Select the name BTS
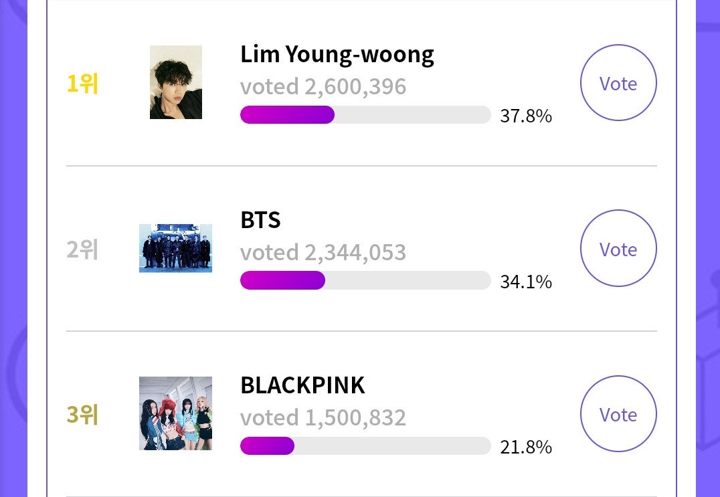 click(x=260, y=219)
